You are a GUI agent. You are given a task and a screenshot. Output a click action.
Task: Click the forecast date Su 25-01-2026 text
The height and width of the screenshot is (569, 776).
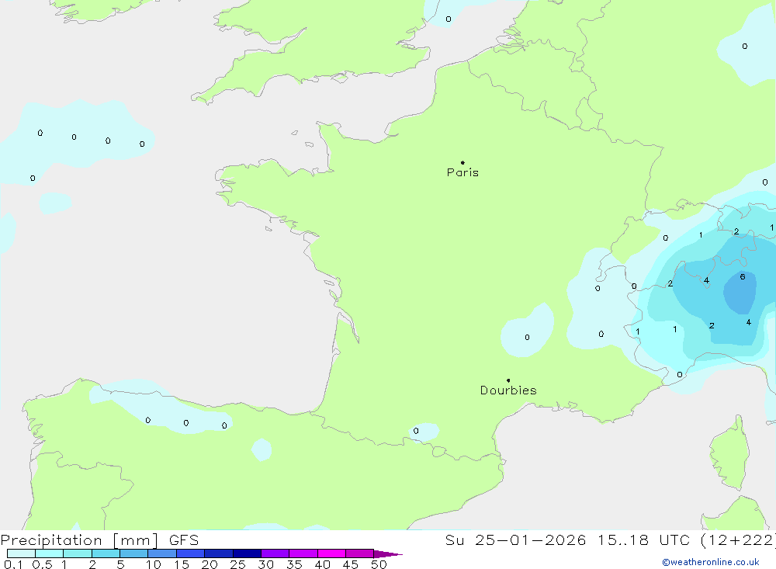pos(515,540)
